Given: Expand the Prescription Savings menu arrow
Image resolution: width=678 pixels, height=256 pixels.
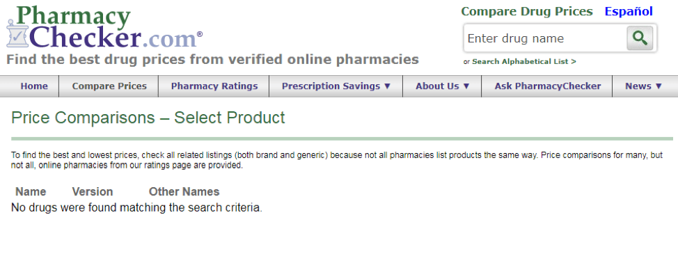Looking at the screenshot, I should coord(387,86).
